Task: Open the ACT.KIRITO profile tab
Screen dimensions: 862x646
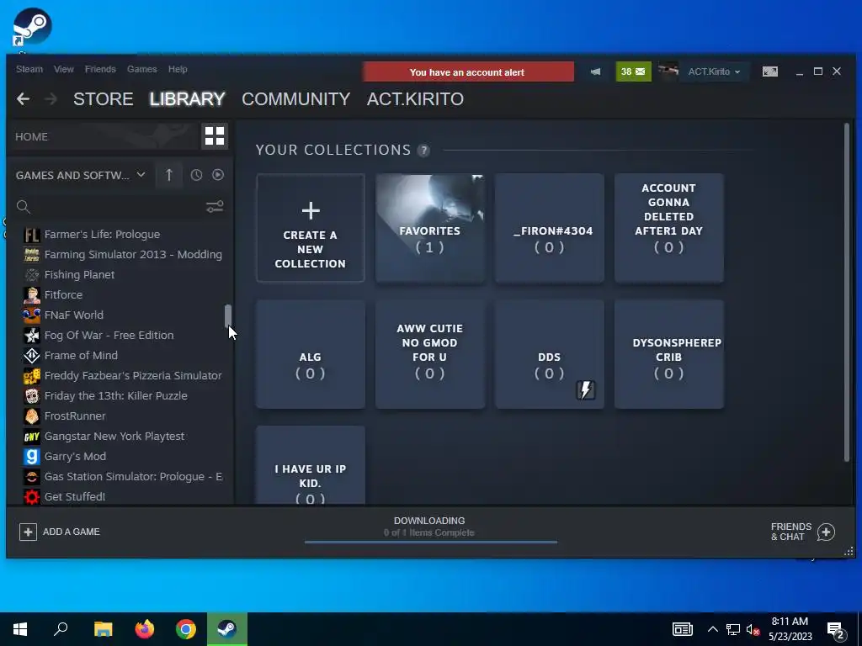Action: 415,99
